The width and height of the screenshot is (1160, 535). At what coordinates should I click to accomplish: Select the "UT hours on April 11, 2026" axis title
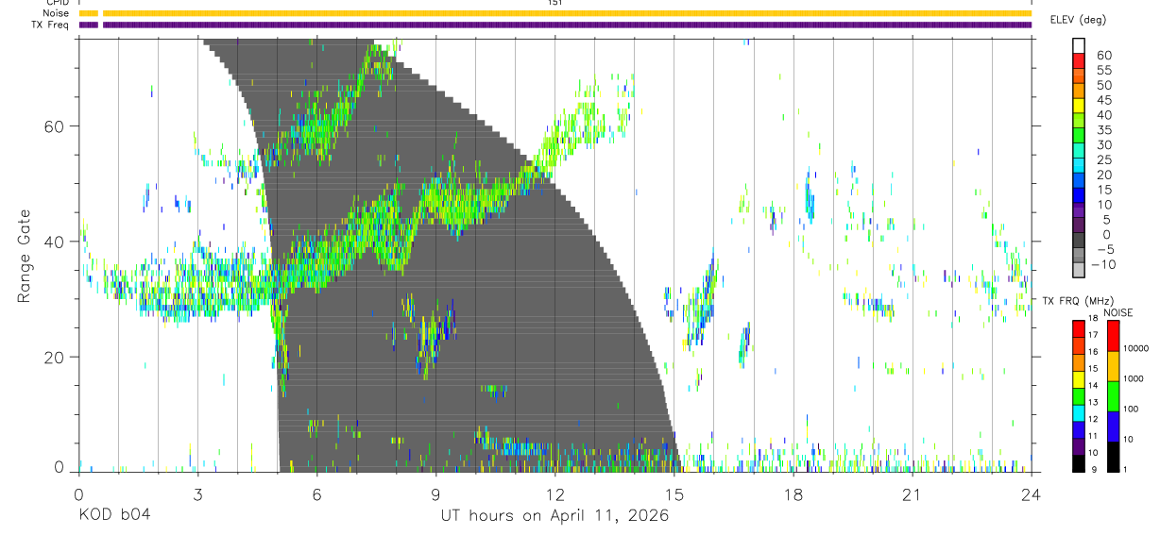coord(554,516)
